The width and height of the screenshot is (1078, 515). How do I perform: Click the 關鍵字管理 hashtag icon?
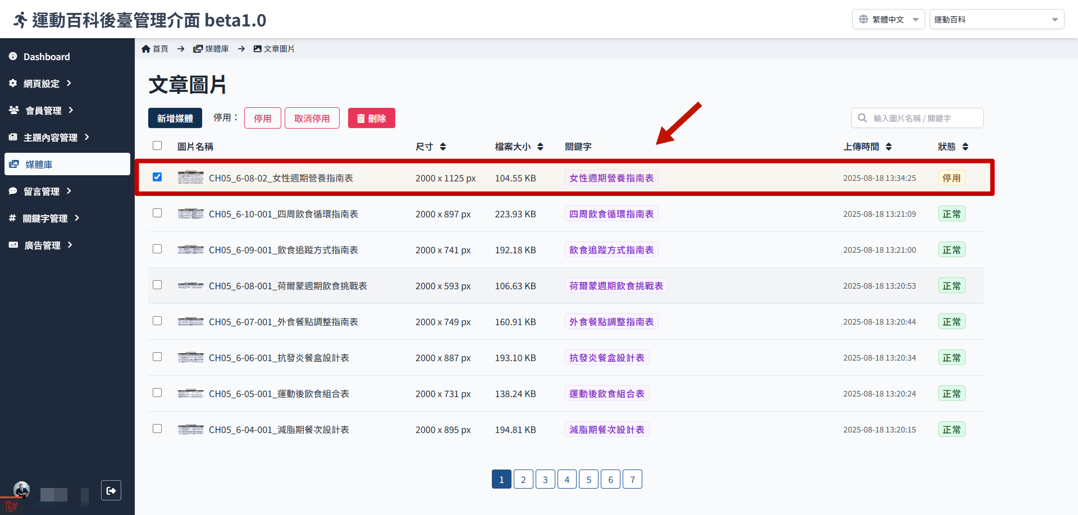(x=12, y=218)
